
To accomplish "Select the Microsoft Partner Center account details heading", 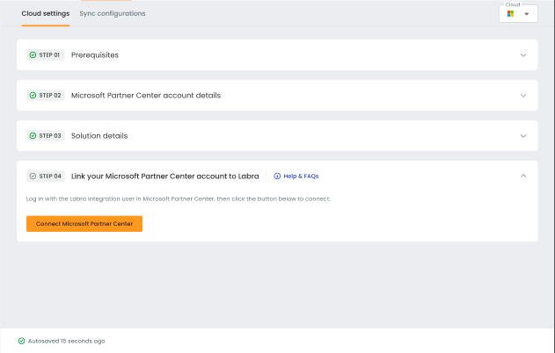I will 146,95.
